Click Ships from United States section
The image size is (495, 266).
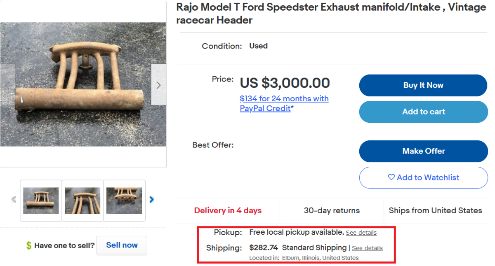pos(435,210)
